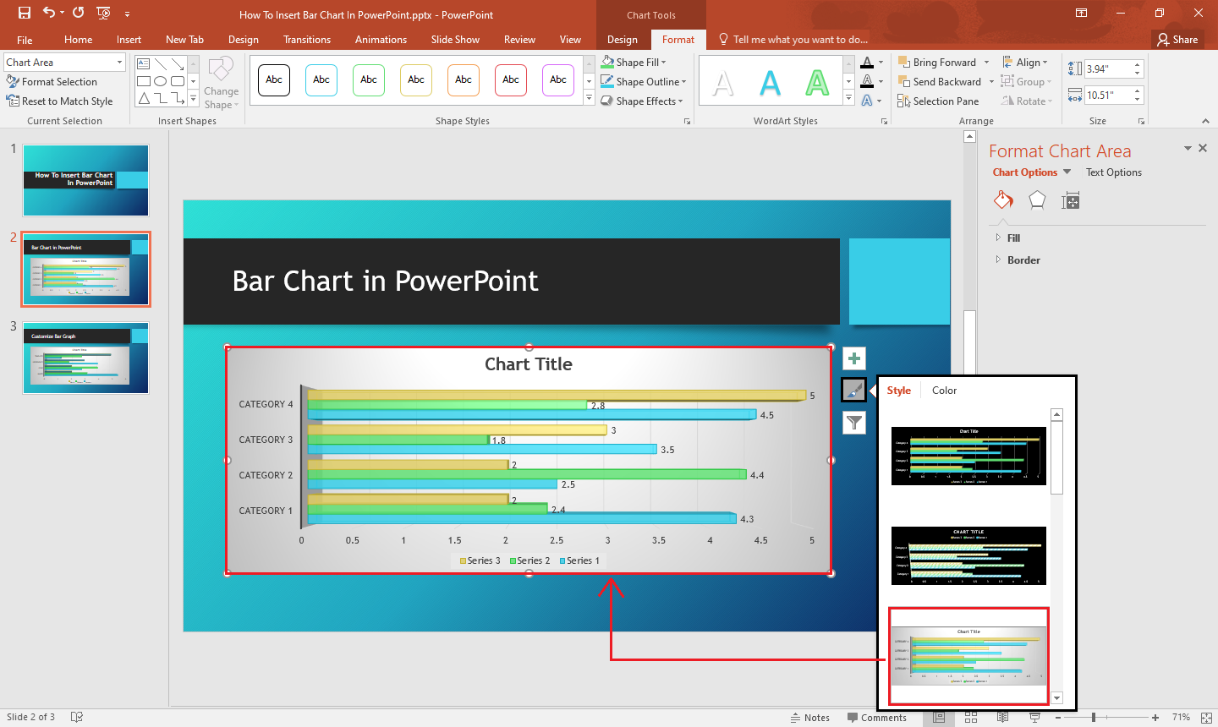Switch to the Color tab

click(944, 391)
